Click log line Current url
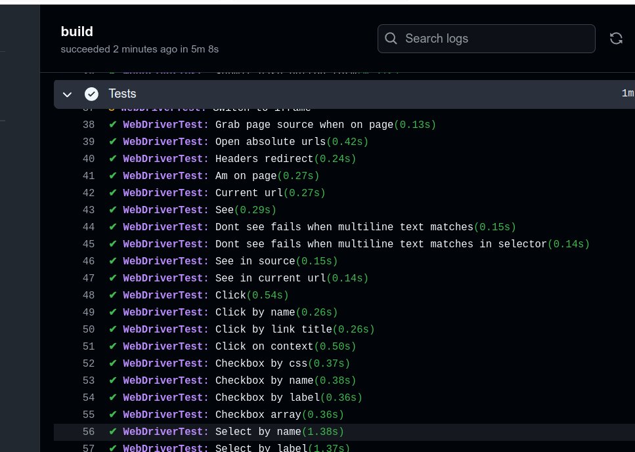The width and height of the screenshot is (635, 452). point(217,193)
